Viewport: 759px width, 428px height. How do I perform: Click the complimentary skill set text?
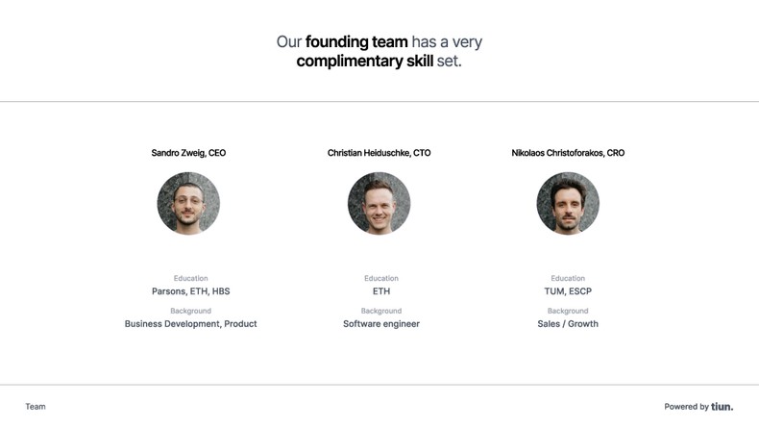pyautogui.click(x=379, y=61)
